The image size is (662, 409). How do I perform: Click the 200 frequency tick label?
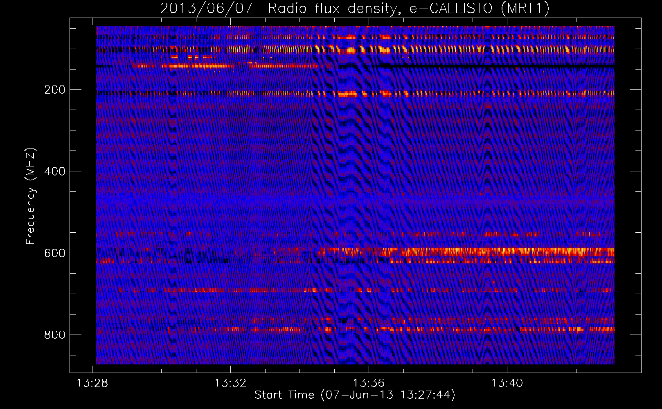55,90
